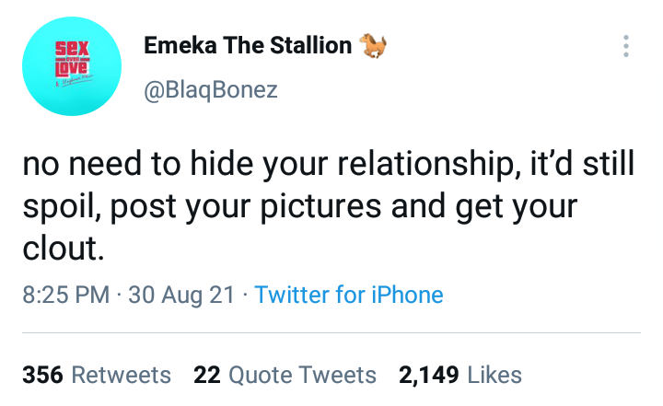Viewport: 663px width, 406px height.
Task: Click the horse emoji beside the name
Action: click(x=371, y=45)
